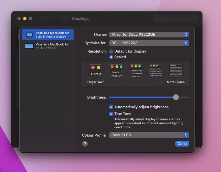Minimize the window with yellow button
The width and height of the screenshot is (221, 172).
[25, 19]
